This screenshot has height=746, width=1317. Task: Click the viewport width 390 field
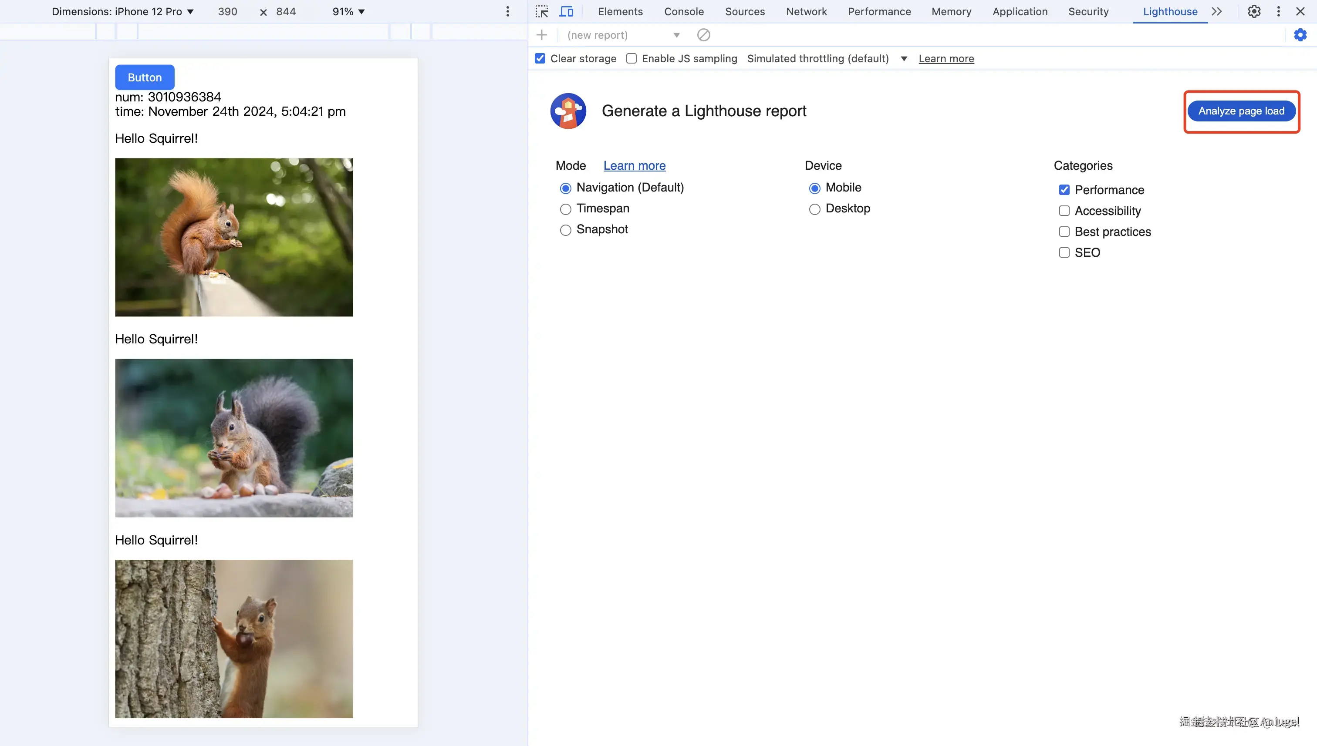(228, 11)
